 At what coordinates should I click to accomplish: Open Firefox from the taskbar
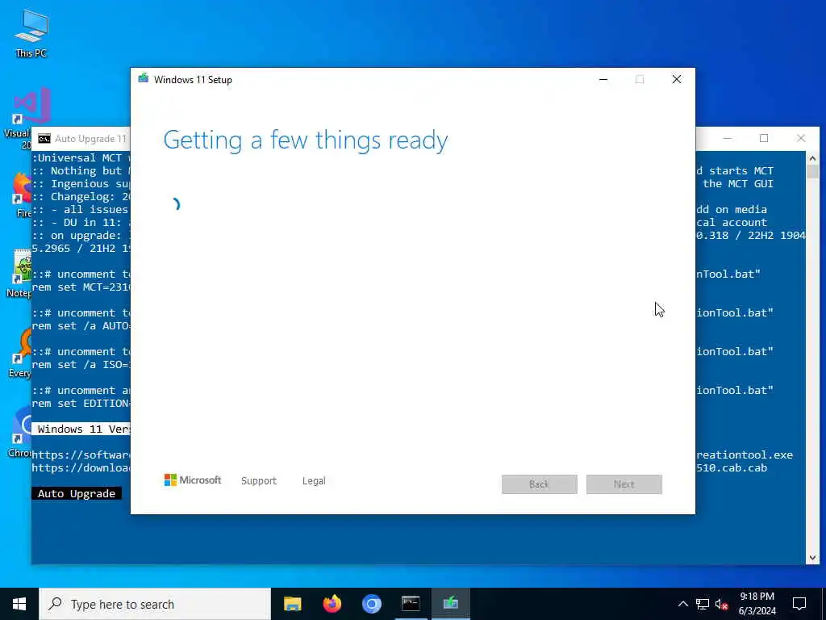[332, 604]
